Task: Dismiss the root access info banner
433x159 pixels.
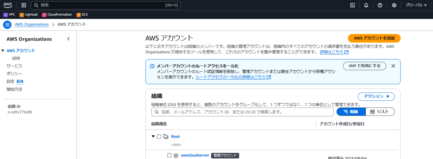Action: [393, 66]
